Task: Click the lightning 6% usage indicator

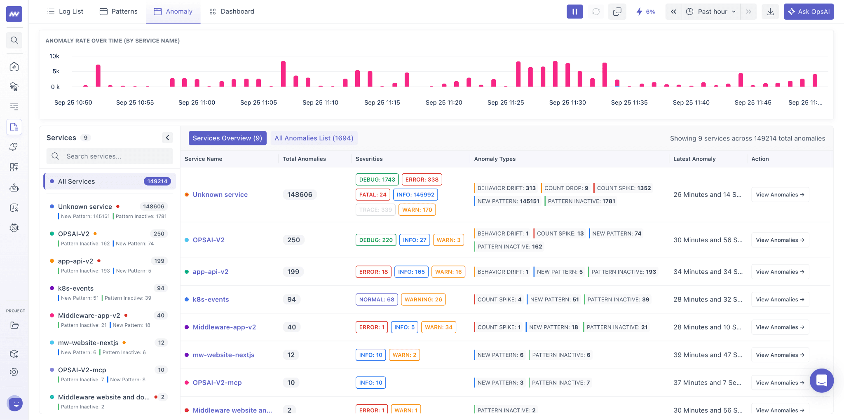Action: point(646,12)
